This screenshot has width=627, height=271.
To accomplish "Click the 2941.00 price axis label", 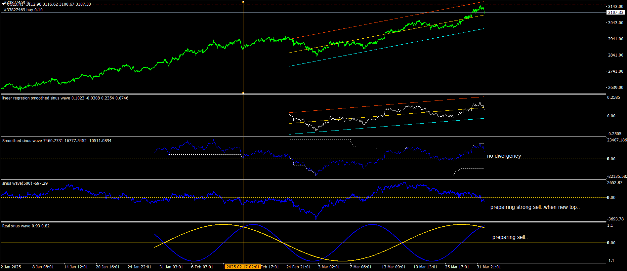I will tap(615, 39).
